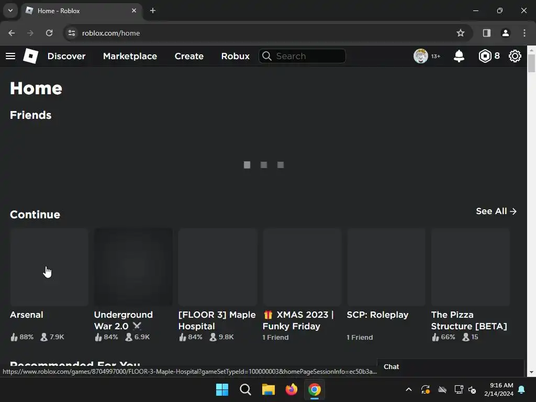
Task: Open the tab search dropdown arrow
Action: [x=10, y=10]
